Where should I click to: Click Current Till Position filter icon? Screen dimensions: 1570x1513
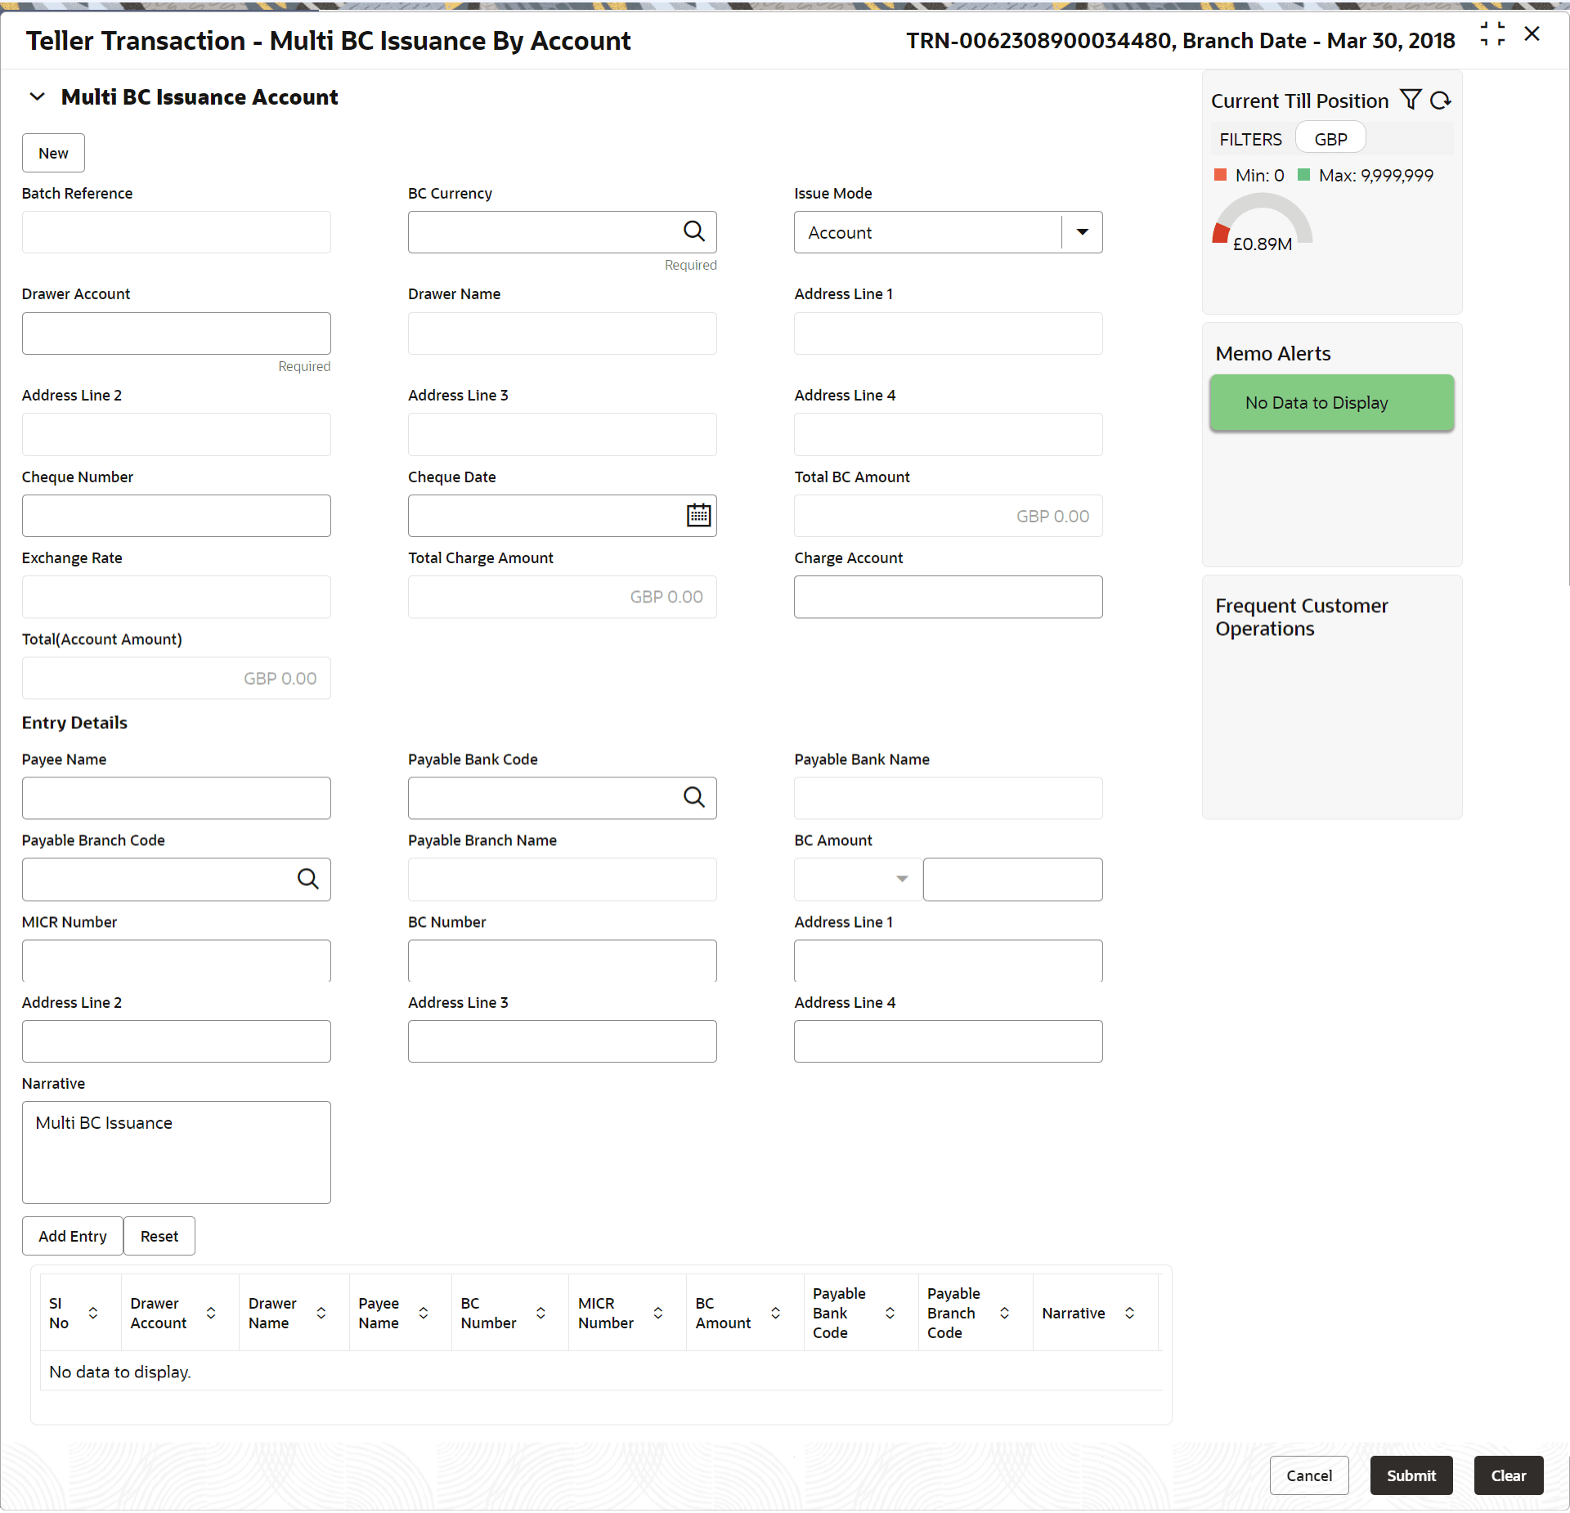(x=1411, y=100)
